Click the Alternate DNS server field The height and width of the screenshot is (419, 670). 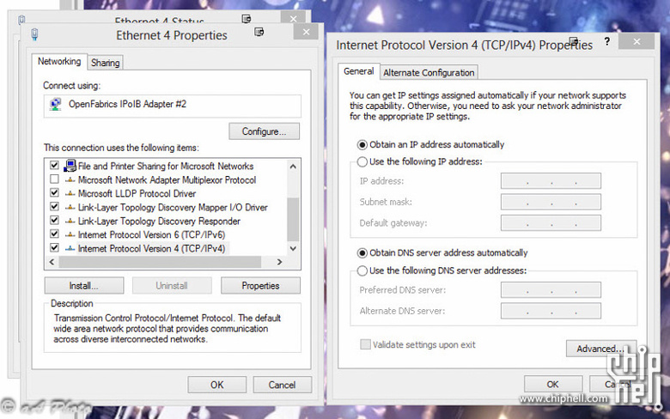click(551, 311)
